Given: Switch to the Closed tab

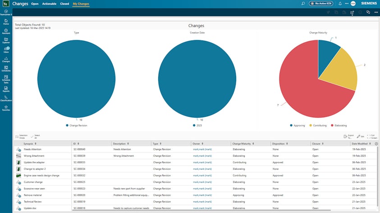Looking at the screenshot, I should [x=64, y=4].
